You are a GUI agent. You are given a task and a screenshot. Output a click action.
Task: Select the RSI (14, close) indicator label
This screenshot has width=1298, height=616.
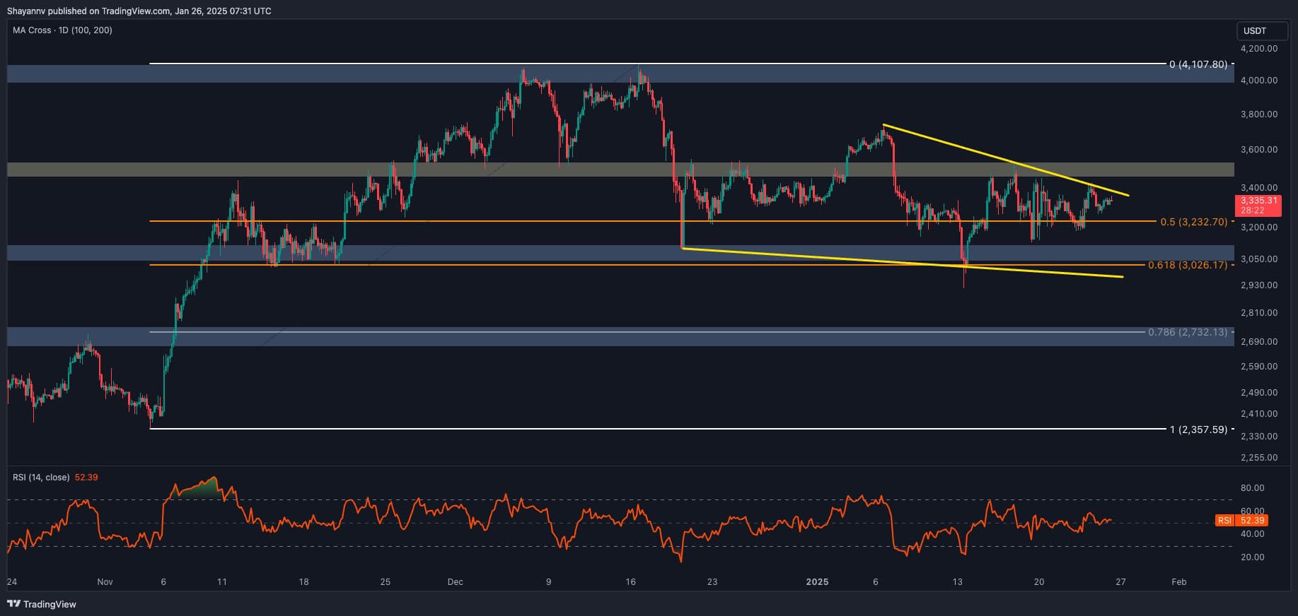click(41, 478)
